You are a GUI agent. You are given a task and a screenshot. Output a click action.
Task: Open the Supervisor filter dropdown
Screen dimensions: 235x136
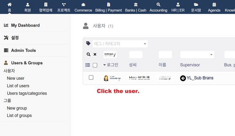pyautogui.click(x=197, y=55)
